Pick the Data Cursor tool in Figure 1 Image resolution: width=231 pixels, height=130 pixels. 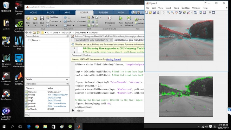[x=184, y=12]
